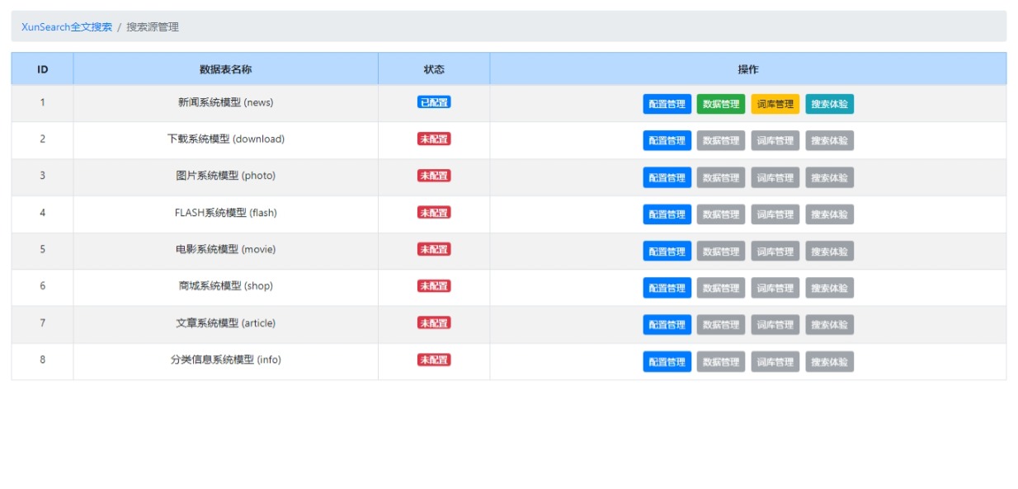Click 数据管理 in the article row
Screen dimensions: 1018x489
721,324
